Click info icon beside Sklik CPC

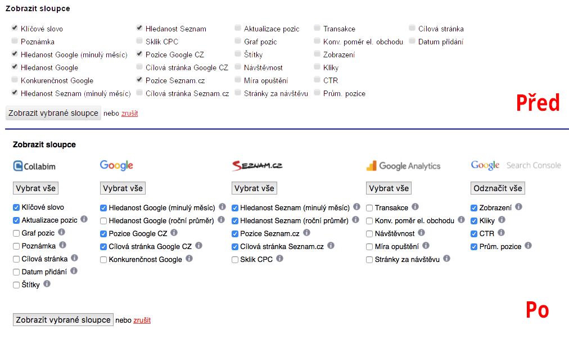(279, 259)
